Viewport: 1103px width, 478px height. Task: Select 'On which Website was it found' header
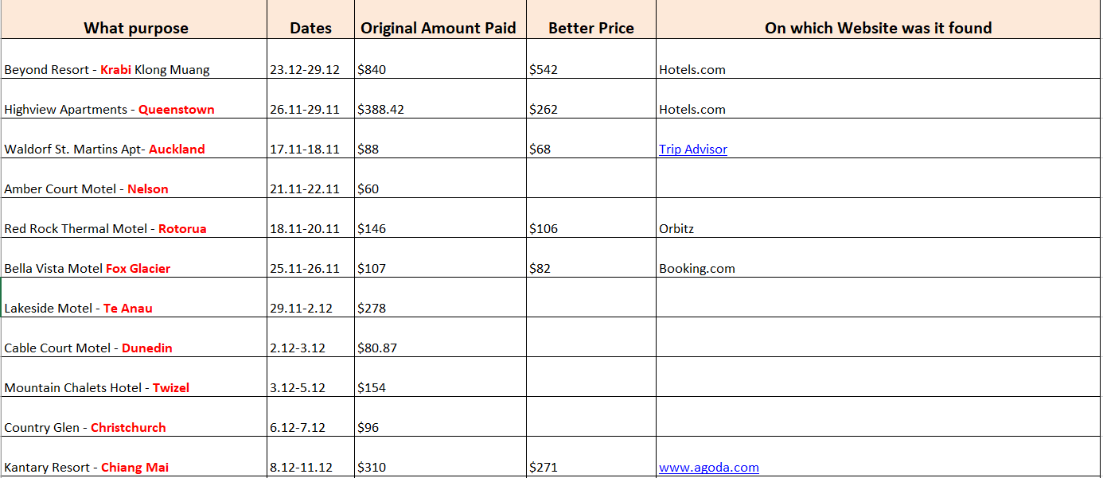878,20
